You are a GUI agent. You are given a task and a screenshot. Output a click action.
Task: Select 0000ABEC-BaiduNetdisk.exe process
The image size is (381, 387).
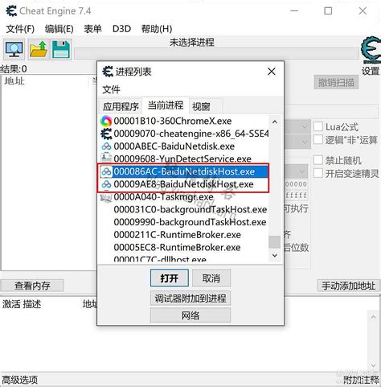(184, 146)
